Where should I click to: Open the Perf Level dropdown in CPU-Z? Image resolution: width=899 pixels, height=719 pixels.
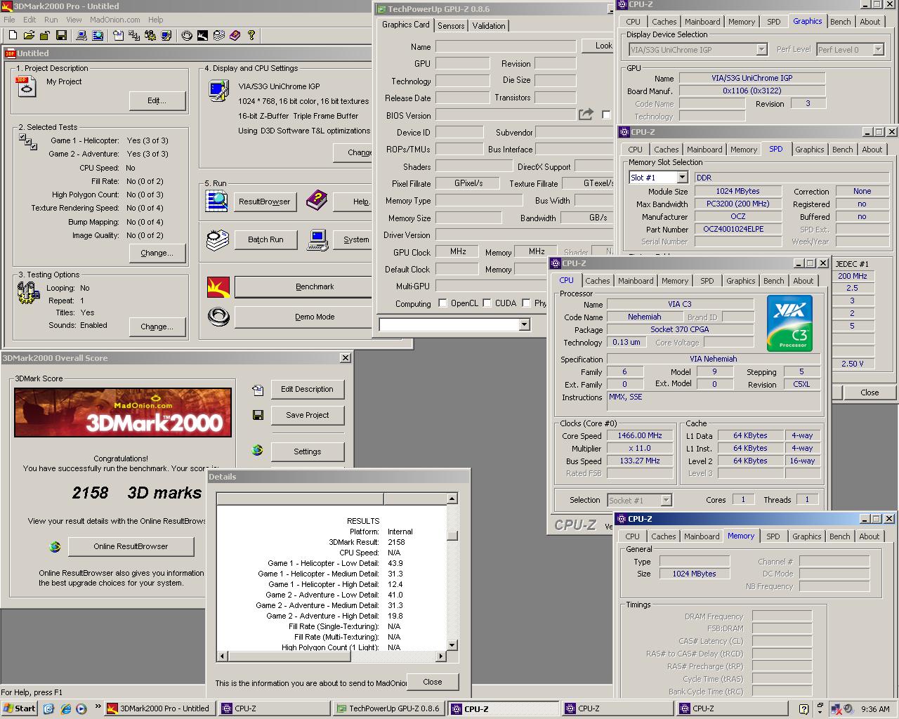878,49
